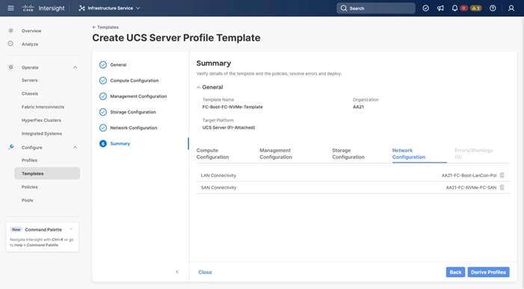The width and height of the screenshot is (524, 289).
Task: Switch to the Compute Configuration tab
Action: tap(212, 154)
